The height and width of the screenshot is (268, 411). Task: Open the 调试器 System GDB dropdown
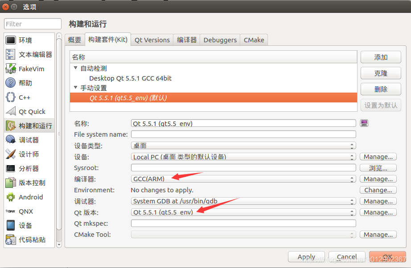243,201
